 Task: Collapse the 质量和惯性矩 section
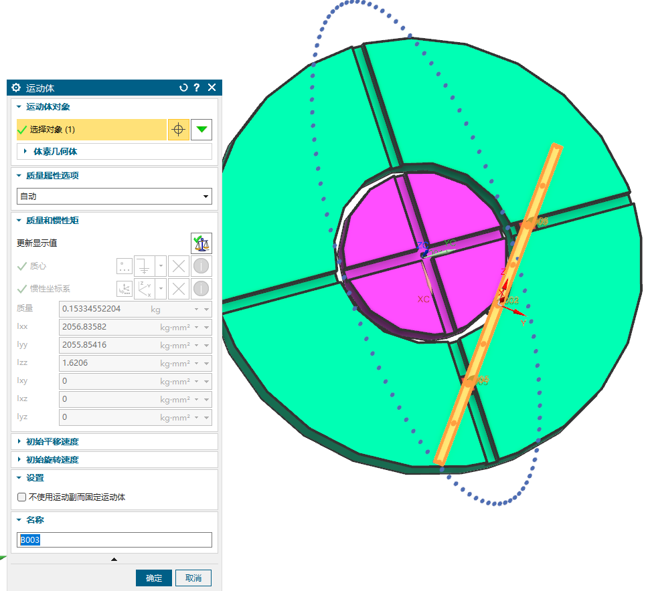[x=53, y=221]
